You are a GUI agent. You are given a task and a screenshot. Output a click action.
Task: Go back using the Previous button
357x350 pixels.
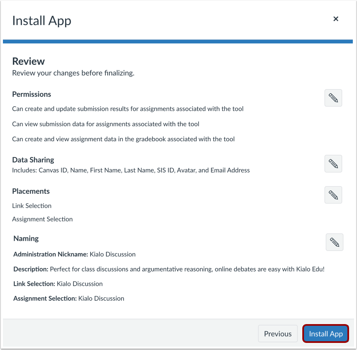pyautogui.click(x=278, y=333)
